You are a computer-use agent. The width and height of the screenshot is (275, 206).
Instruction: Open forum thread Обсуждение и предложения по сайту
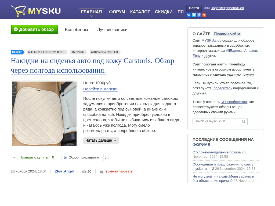(223, 166)
